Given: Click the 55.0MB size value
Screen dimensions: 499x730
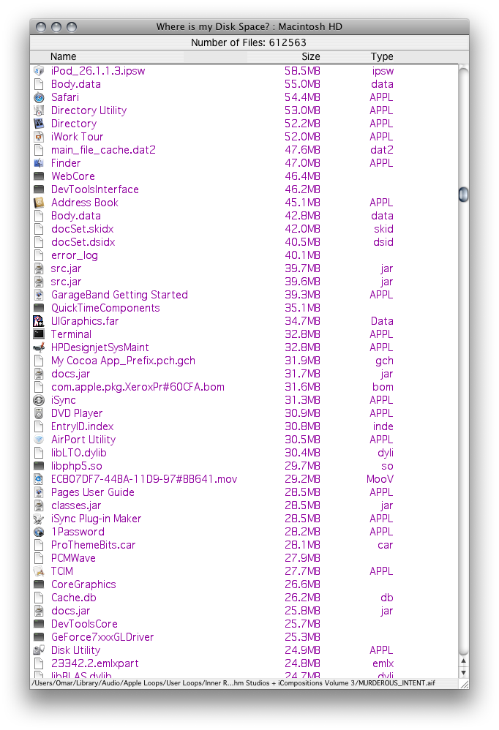Looking at the screenshot, I should 303,84.
